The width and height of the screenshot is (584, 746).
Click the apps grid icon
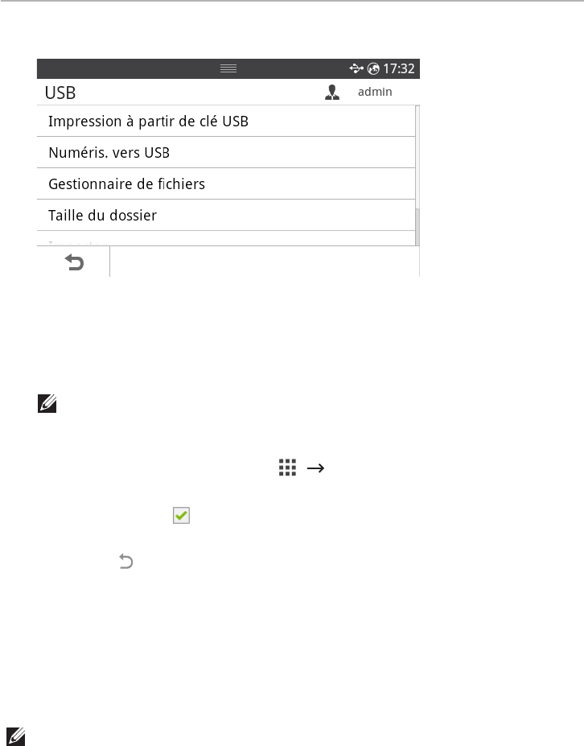click(x=287, y=468)
